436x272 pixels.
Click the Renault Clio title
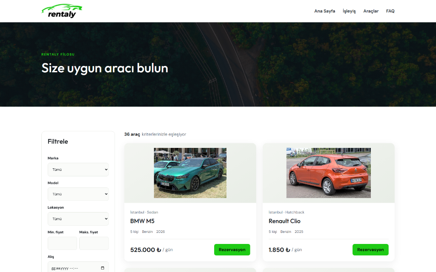[x=284, y=221]
